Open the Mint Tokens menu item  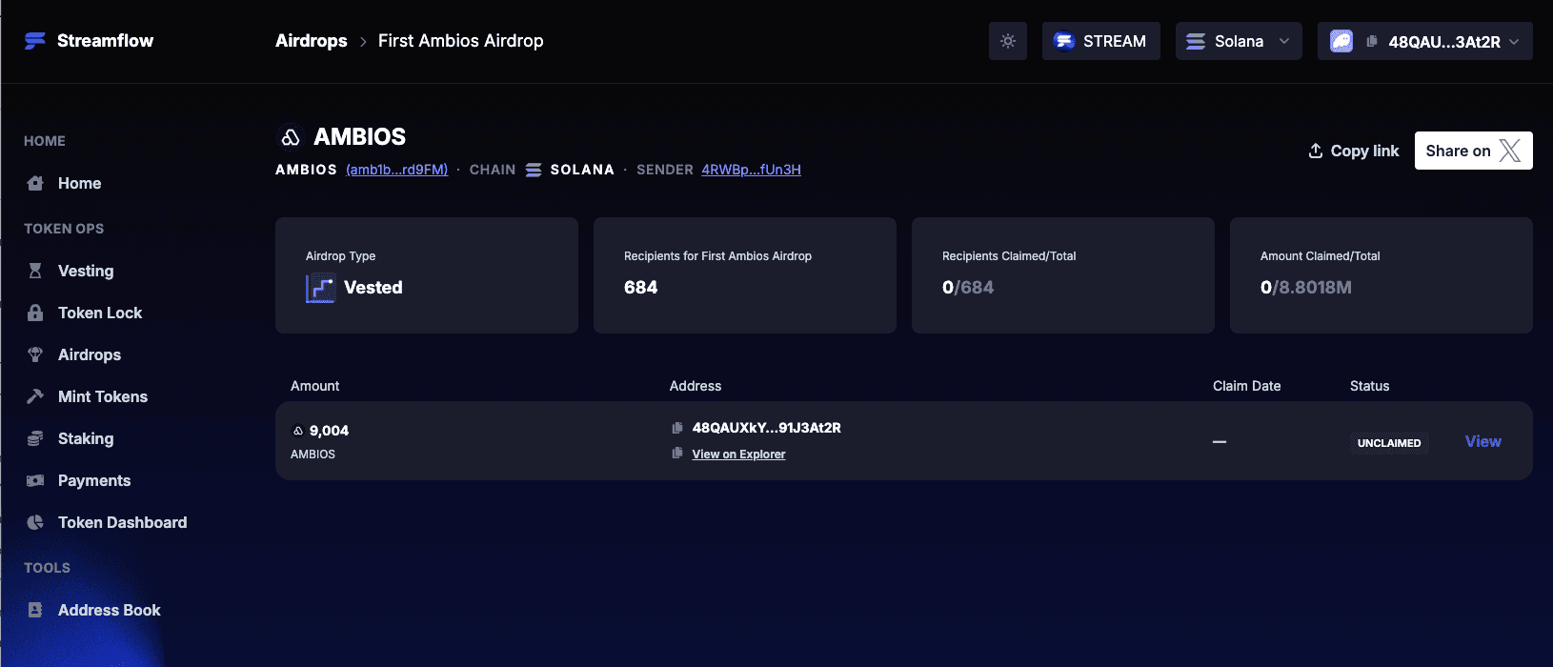103,396
